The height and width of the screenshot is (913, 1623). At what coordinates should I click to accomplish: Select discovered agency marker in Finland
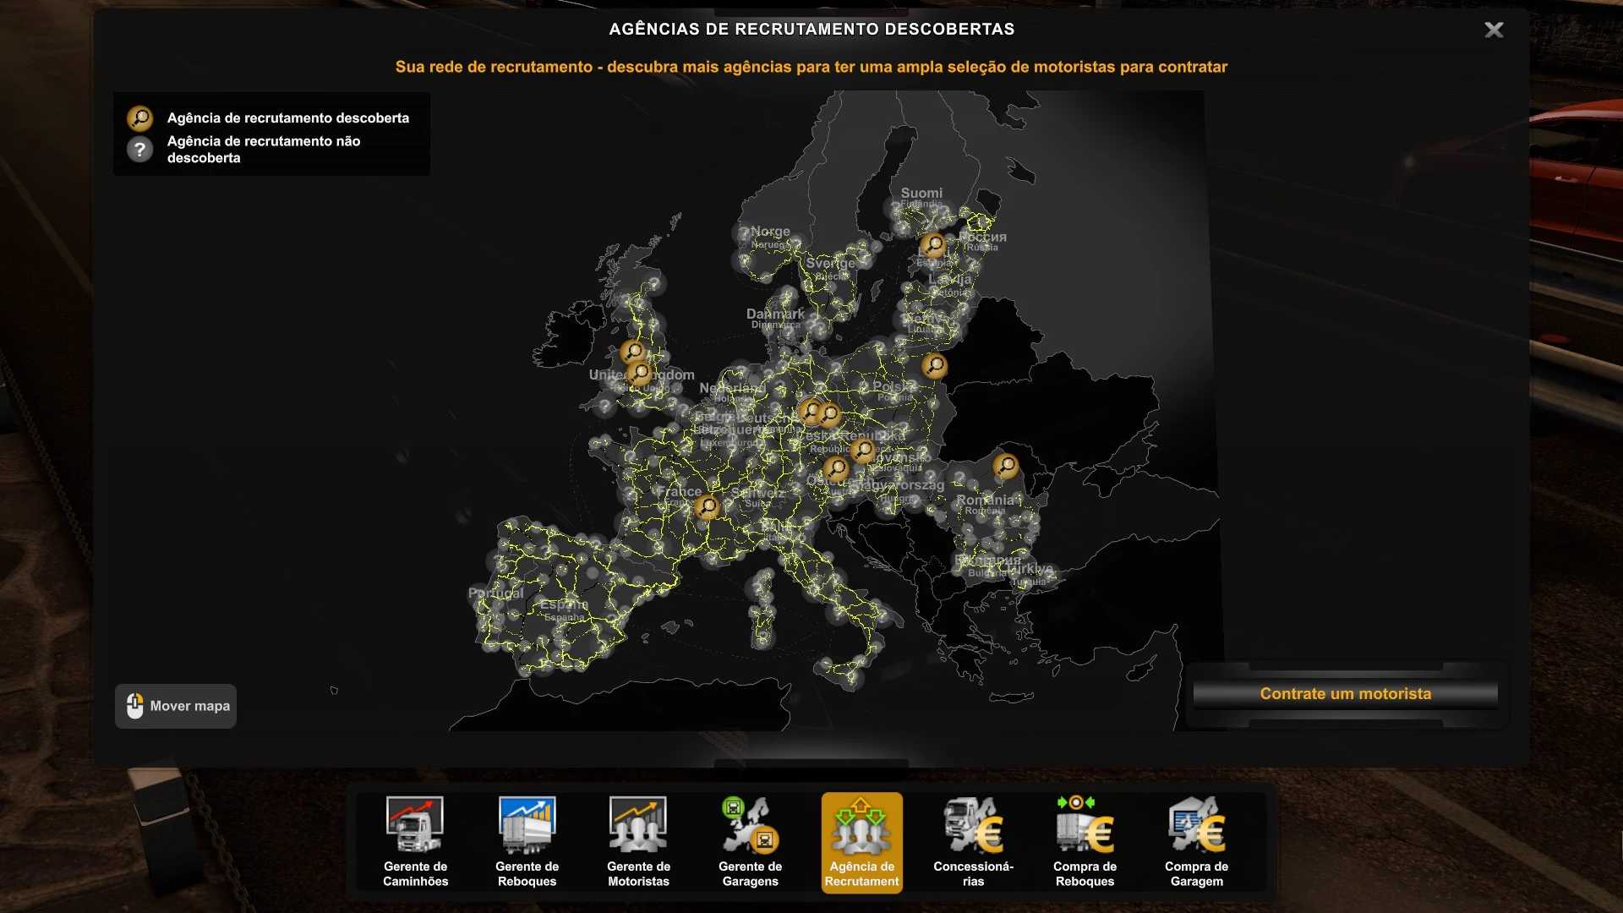pos(932,244)
